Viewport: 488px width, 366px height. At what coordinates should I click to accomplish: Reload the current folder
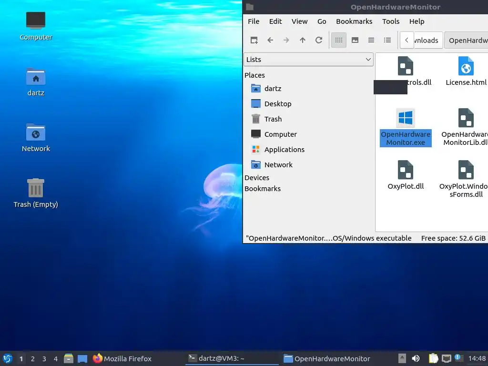click(319, 40)
